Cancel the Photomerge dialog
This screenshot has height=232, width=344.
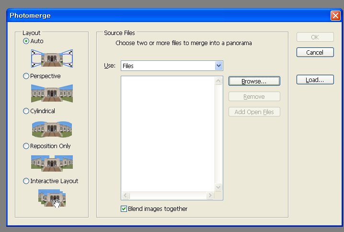[x=315, y=52]
